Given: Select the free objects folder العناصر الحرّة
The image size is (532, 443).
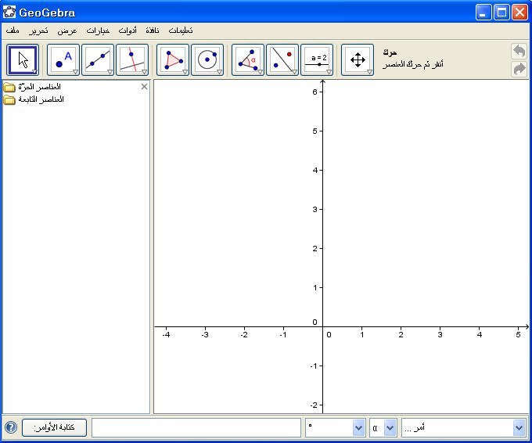Looking at the screenshot, I should pyautogui.click(x=32, y=87).
